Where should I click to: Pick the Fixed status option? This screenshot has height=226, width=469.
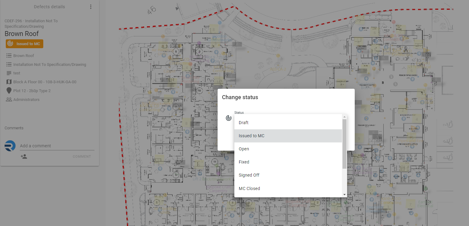coord(288,162)
